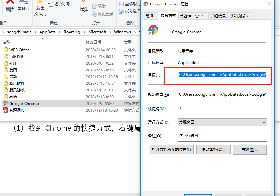This screenshot has height=196, width=280.
Task: Select the 腾讯游戏 folder icon
Action: click(x=5, y=90)
